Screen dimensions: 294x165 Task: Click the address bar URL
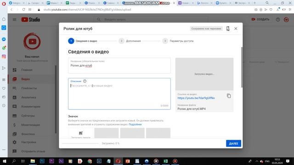coord(87,10)
